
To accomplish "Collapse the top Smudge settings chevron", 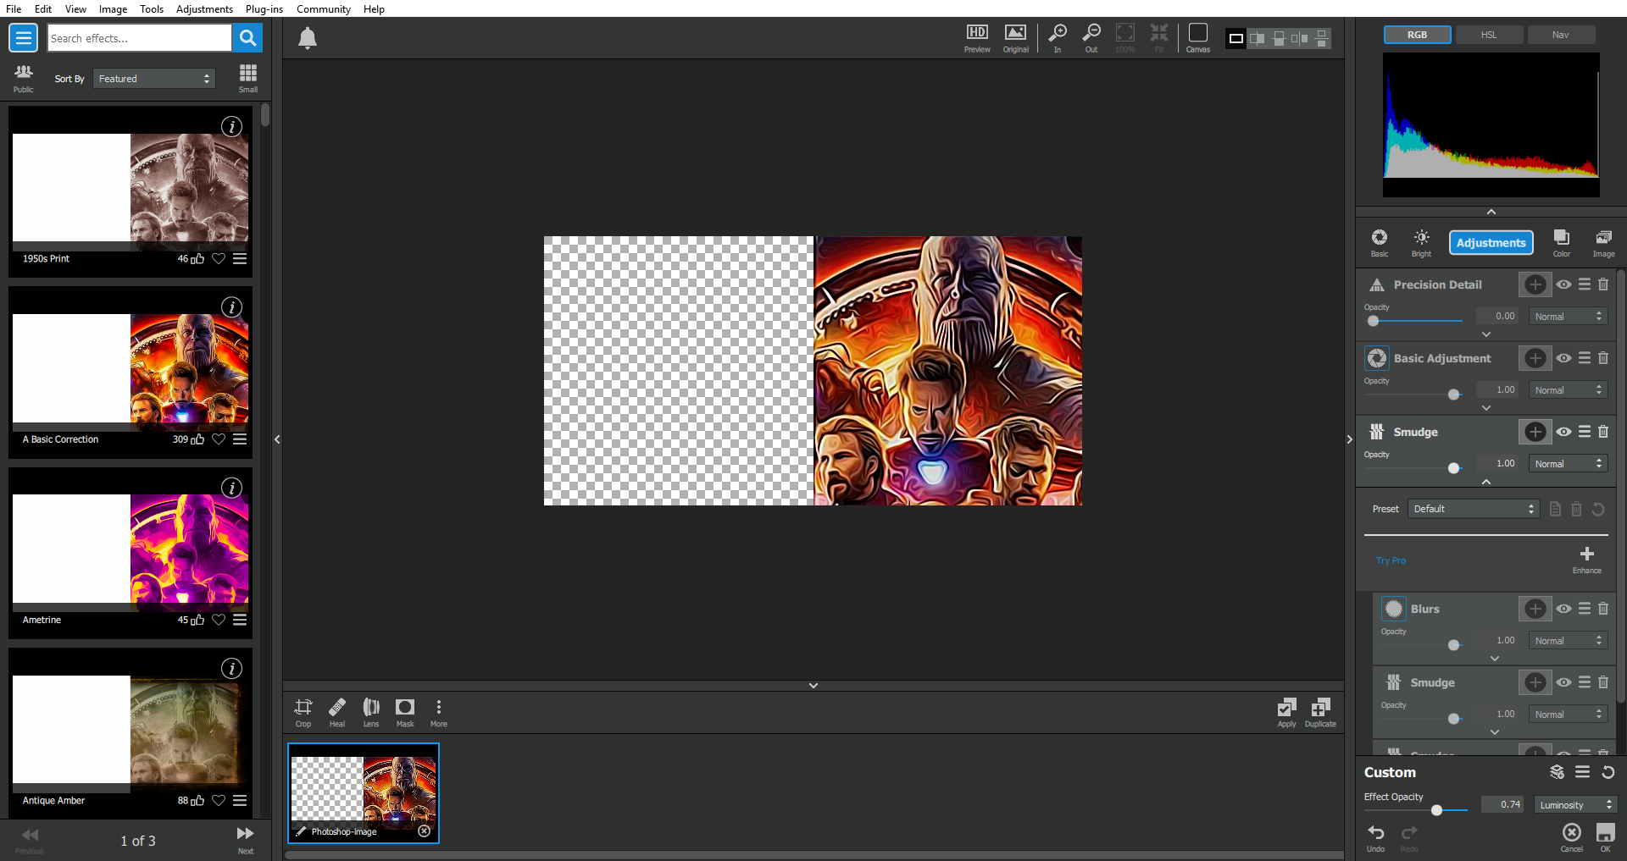I will pyautogui.click(x=1486, y=482).
